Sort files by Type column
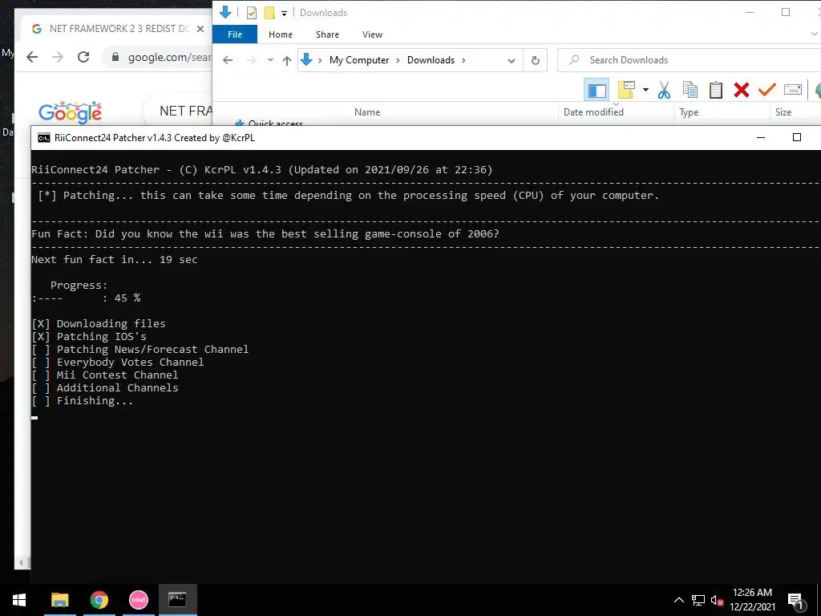 click(689, 112)
